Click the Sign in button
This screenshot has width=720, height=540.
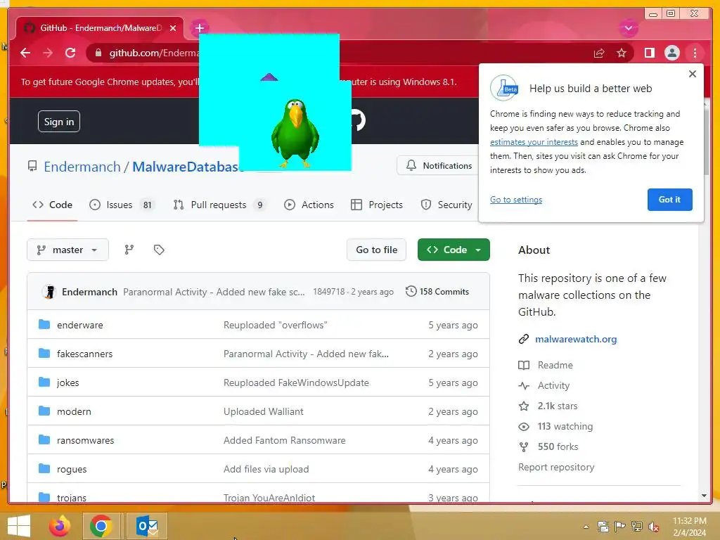59,122
